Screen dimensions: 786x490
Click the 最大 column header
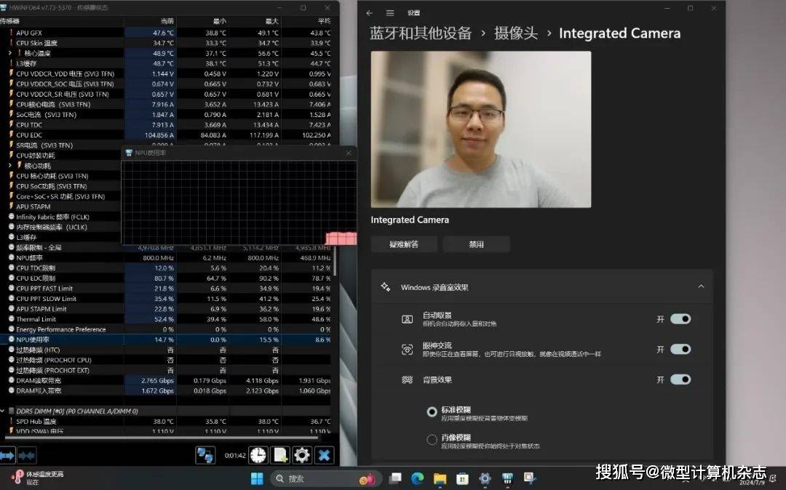(x=255, y=21)
